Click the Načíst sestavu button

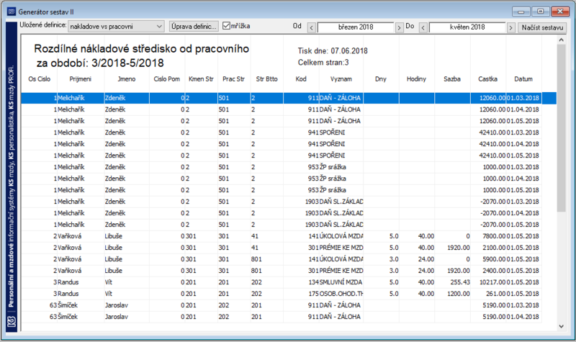(x=542, y=27)
